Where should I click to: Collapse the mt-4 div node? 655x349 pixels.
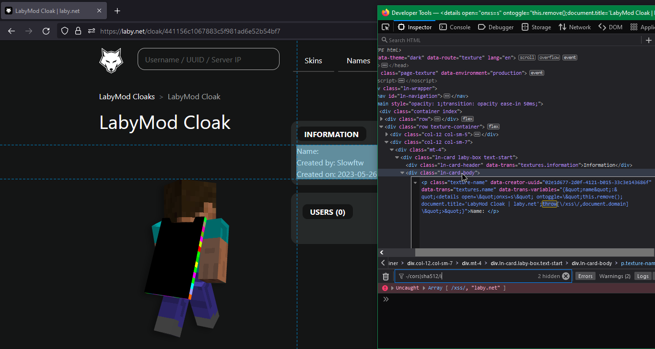(392, 150)
